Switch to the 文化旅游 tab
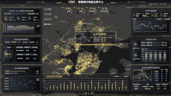 click(x=48, y=9)
